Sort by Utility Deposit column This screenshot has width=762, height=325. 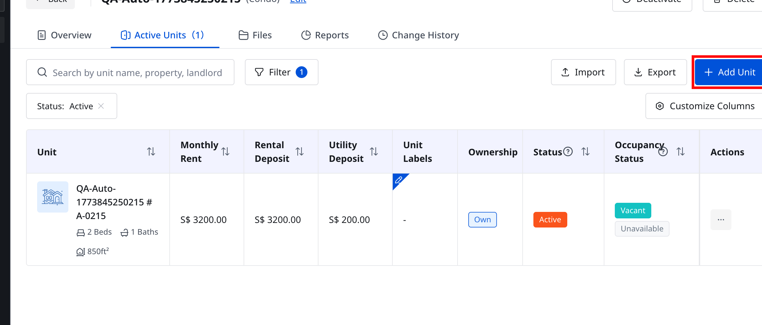(374, 152)
